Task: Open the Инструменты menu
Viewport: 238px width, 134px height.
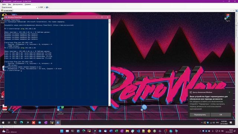Action: click(x=18, y=4)
